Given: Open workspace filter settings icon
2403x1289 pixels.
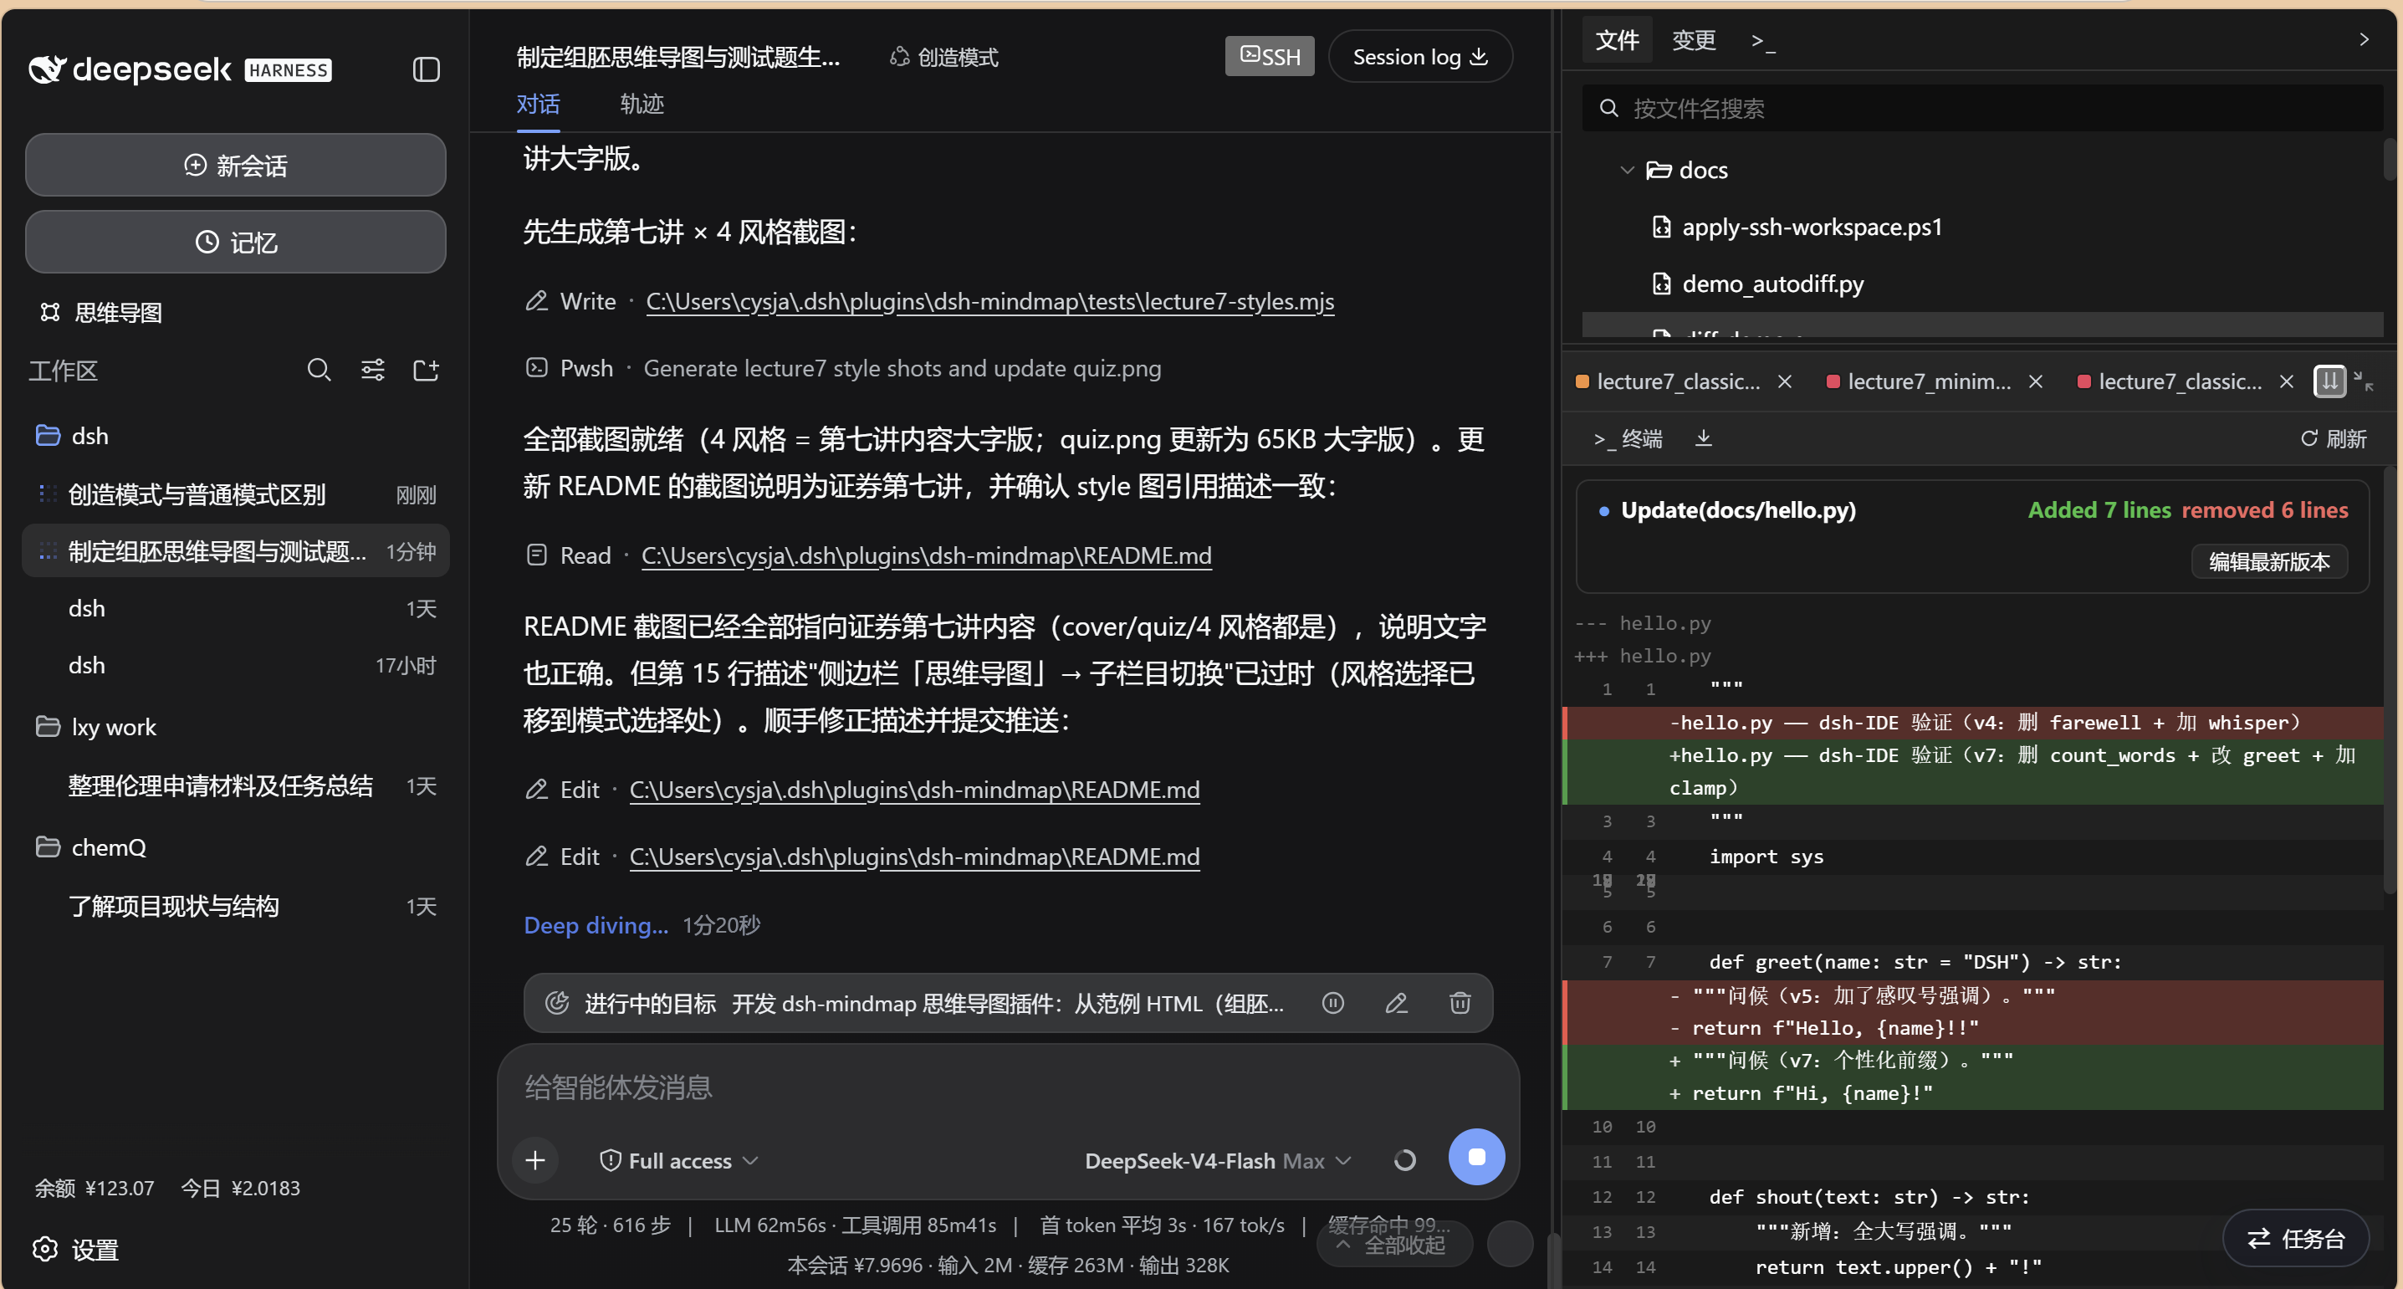Looking at the screenshot, I should tap(373, 371).
